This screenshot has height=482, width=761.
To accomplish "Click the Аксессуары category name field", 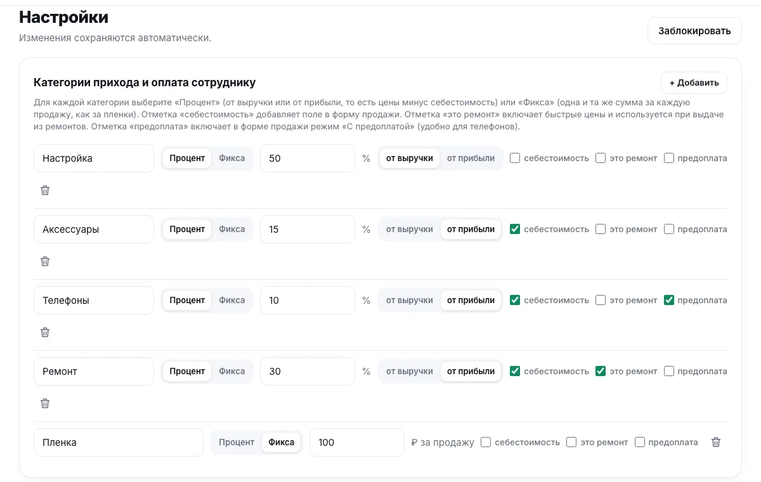I will click(94, 230).
